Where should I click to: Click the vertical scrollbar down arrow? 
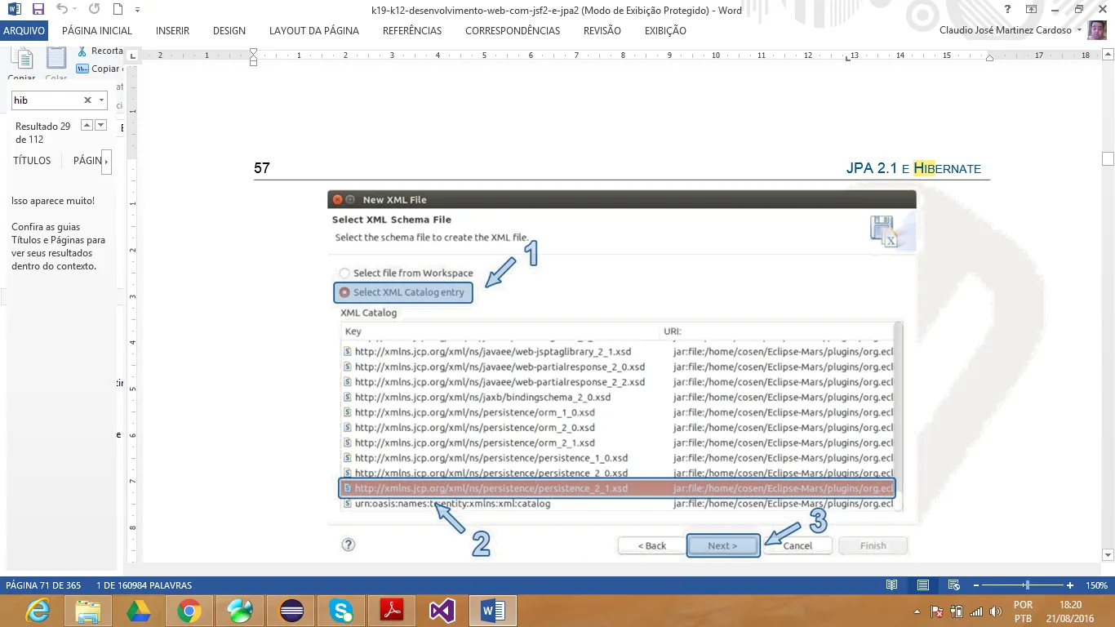(x=1108, y=556)
